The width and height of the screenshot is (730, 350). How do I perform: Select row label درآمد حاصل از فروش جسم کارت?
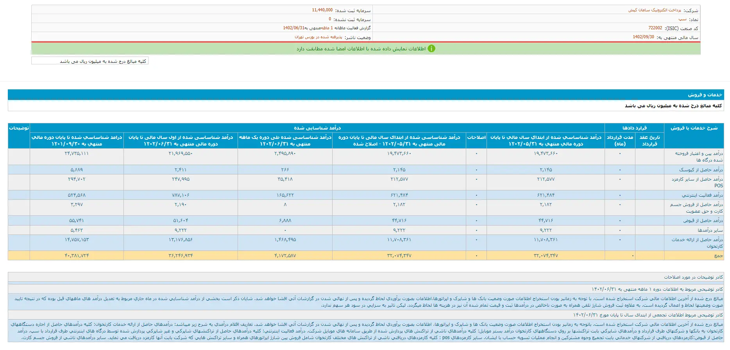click(696, 208)
